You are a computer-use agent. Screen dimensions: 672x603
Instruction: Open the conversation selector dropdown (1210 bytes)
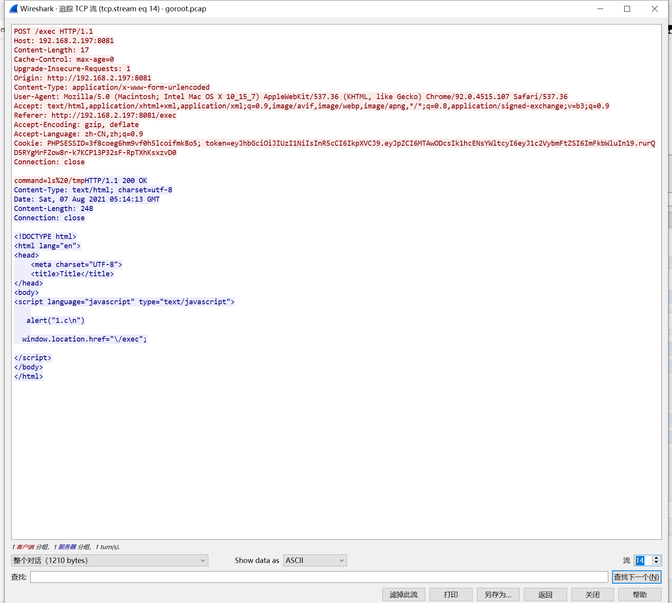click(110, 560)
